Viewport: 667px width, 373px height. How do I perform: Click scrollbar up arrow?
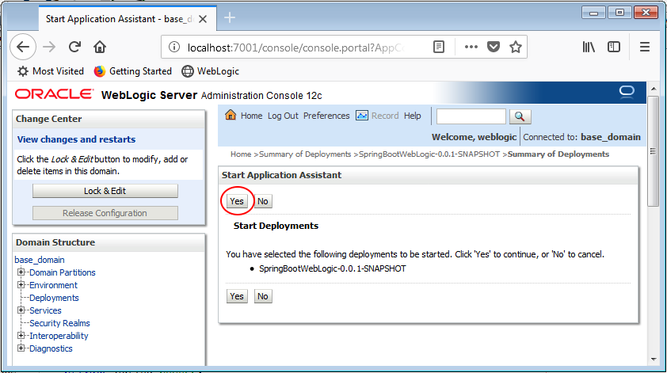653,89
